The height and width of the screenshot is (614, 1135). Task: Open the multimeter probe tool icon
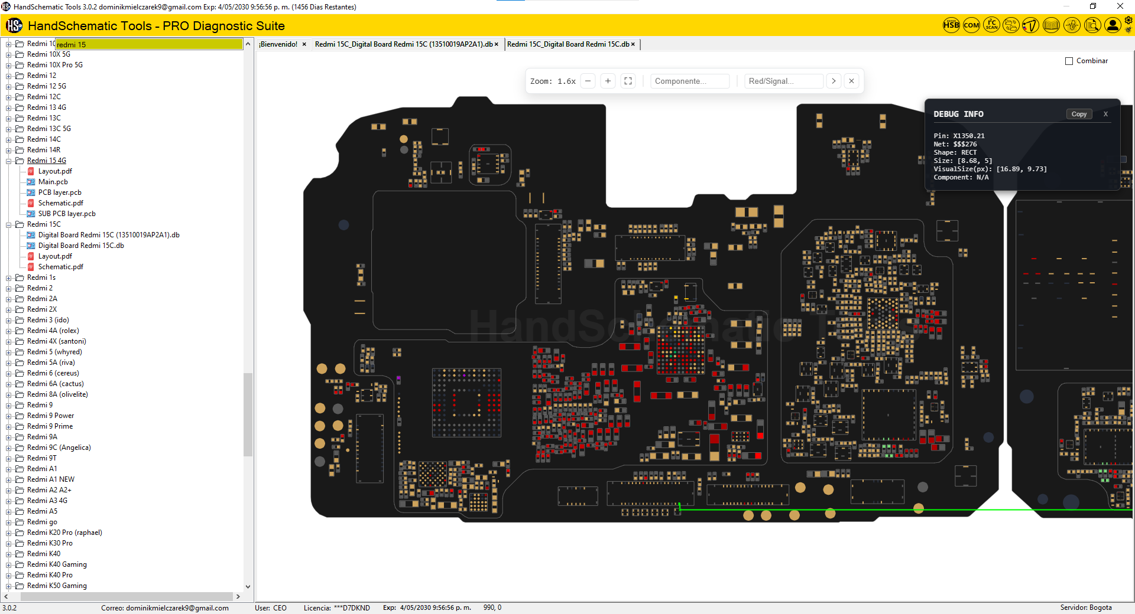point(1031,25)
